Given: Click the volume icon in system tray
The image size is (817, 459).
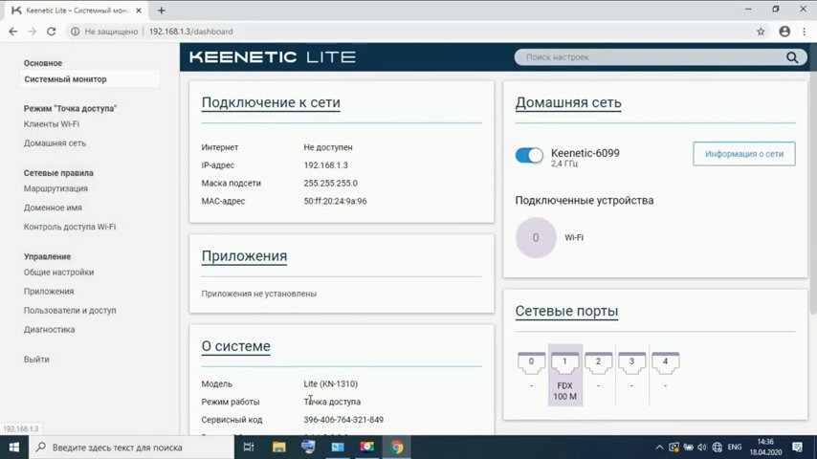Looking at the screenshot, I should click(702, 447).
